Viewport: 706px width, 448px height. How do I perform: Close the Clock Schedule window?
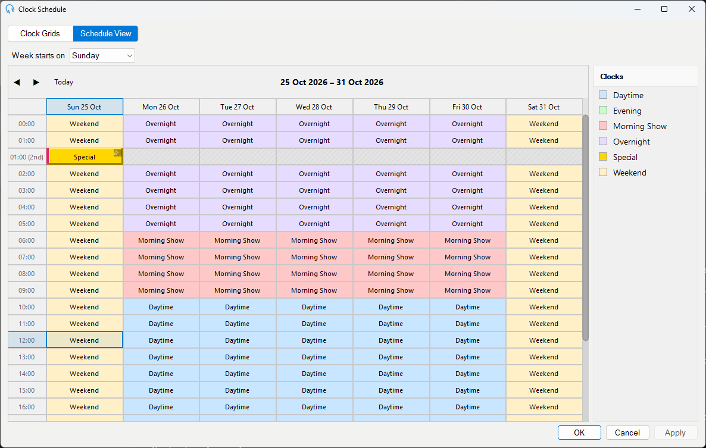(692, 9)
